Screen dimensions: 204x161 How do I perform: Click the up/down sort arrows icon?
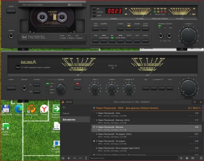(86, 158)
